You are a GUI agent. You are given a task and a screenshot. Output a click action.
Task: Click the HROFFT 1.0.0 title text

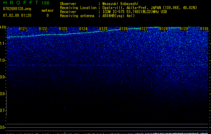26,3
